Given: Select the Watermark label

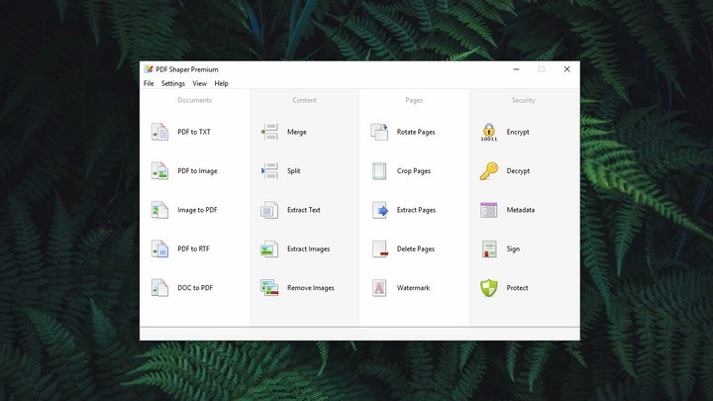Looking at the screenshot, I should [x=413, y=288].
